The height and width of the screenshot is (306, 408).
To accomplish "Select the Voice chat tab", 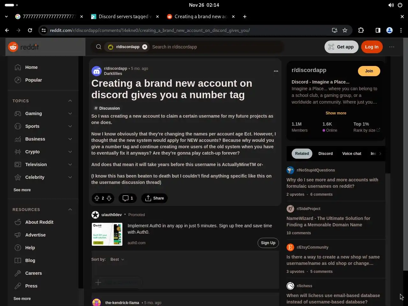I will point(352,154).
